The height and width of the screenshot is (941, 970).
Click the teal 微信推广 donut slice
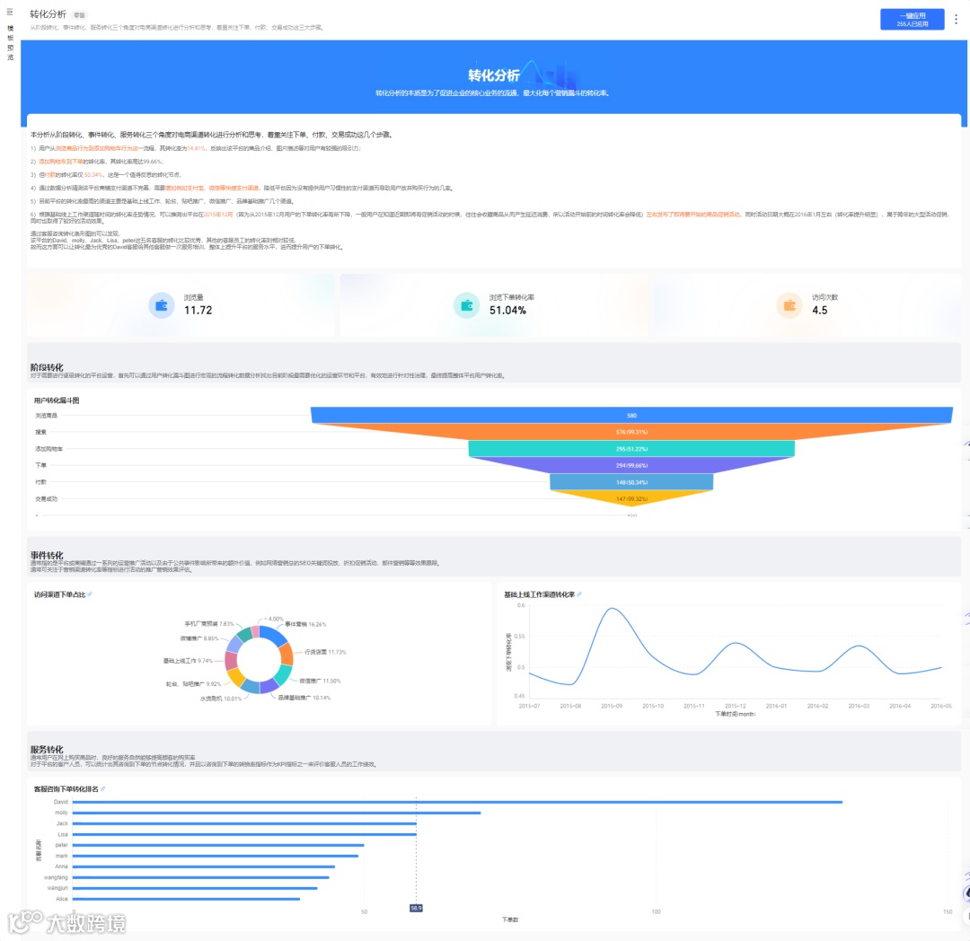click(x=284, y=674)
